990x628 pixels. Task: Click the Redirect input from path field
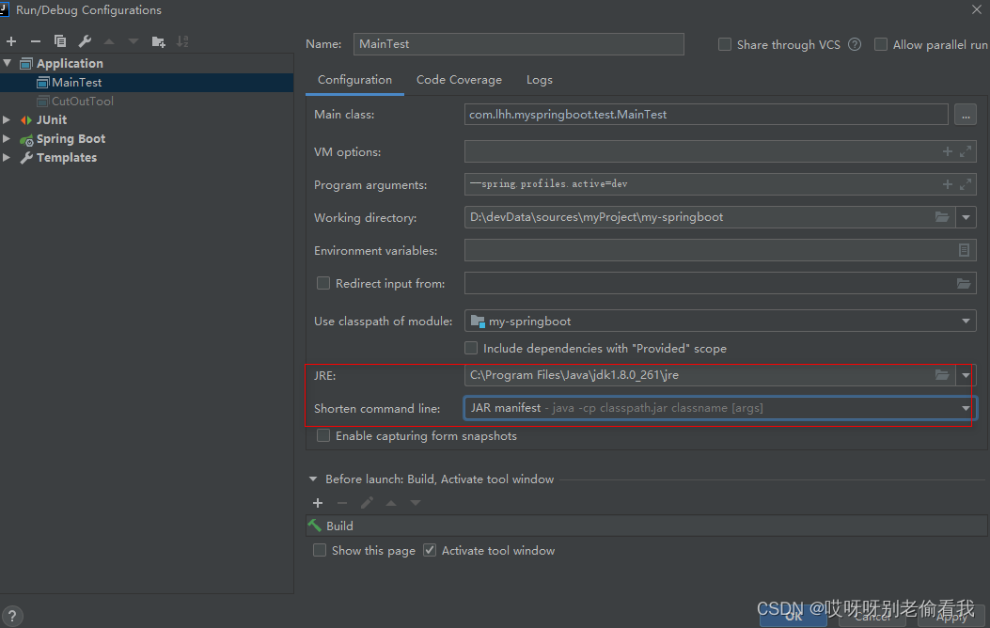(720, 283)
